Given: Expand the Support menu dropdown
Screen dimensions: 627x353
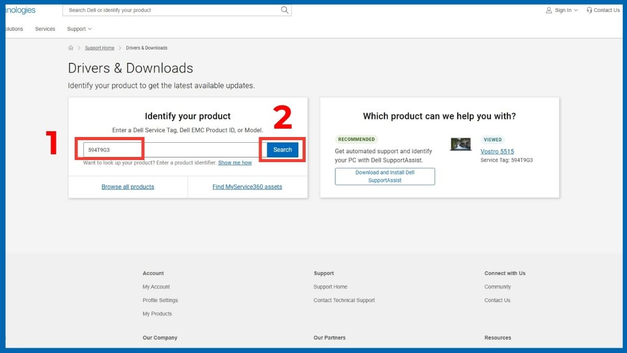Looking at the screenshot, I should [79, 29].
